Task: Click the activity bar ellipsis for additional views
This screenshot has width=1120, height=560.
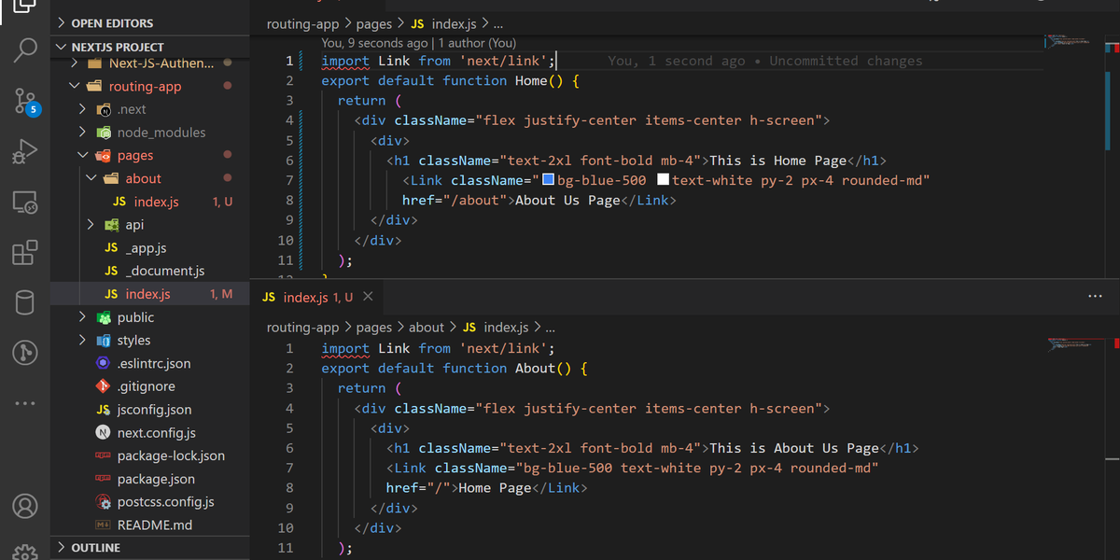Action: click(x=24, y=402)
